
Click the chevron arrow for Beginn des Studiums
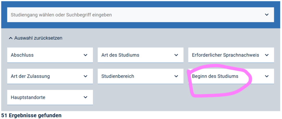click(267, 76)
